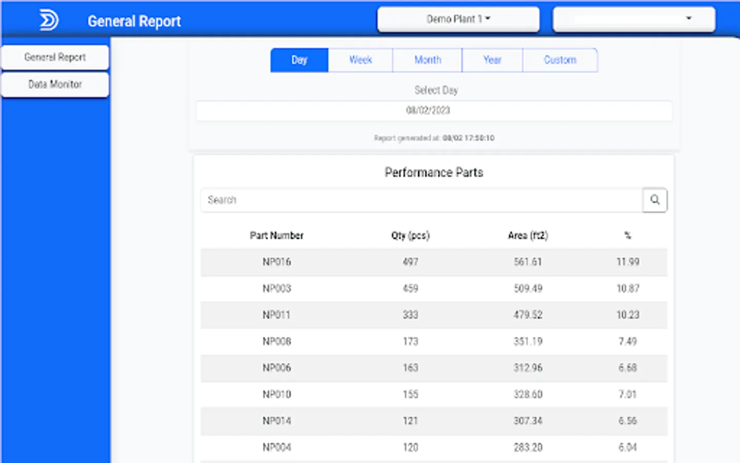Click quantity value 173

(410, 342)
